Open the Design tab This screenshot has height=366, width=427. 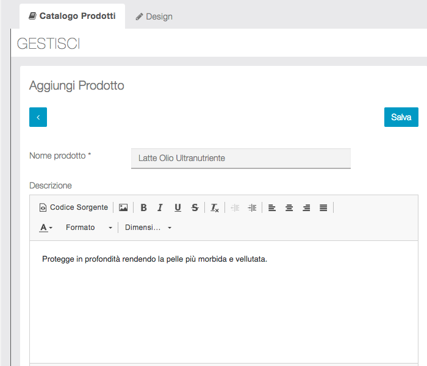154,16
